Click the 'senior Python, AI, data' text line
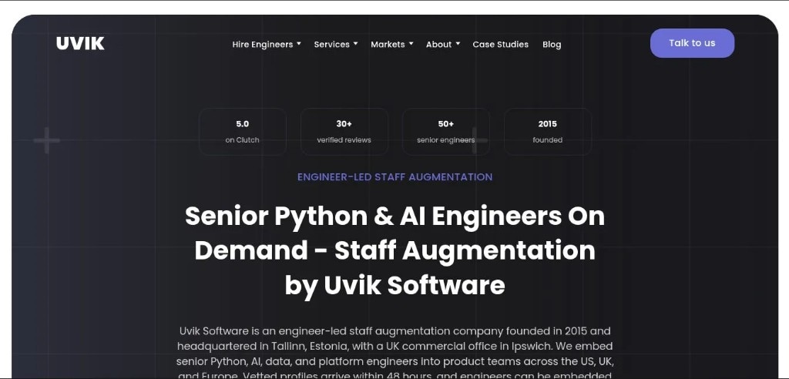Viewport: 789px width, 379px height. coord(394,361)
